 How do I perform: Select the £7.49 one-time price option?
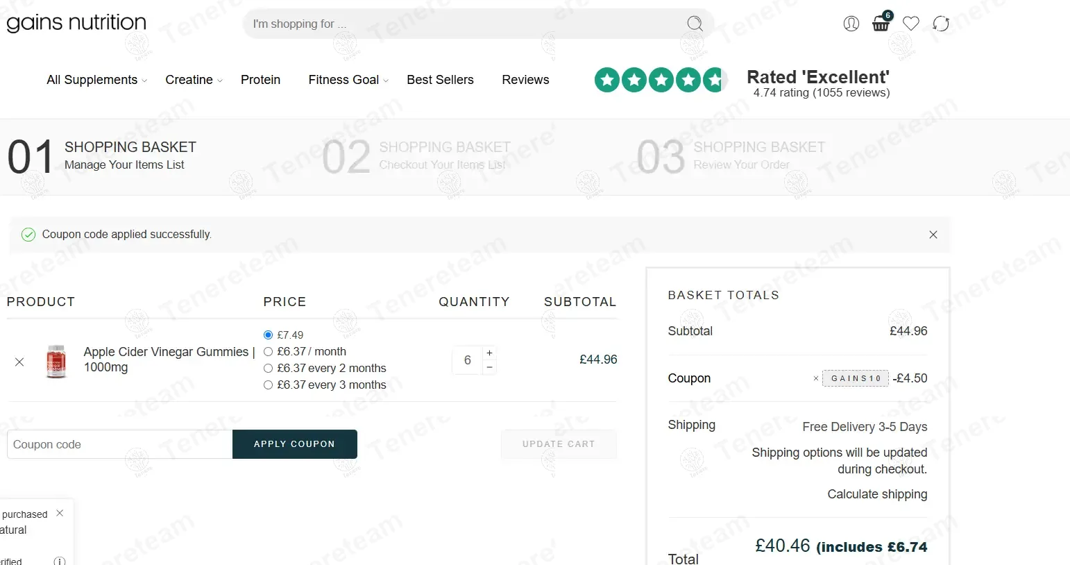(268, 335)
